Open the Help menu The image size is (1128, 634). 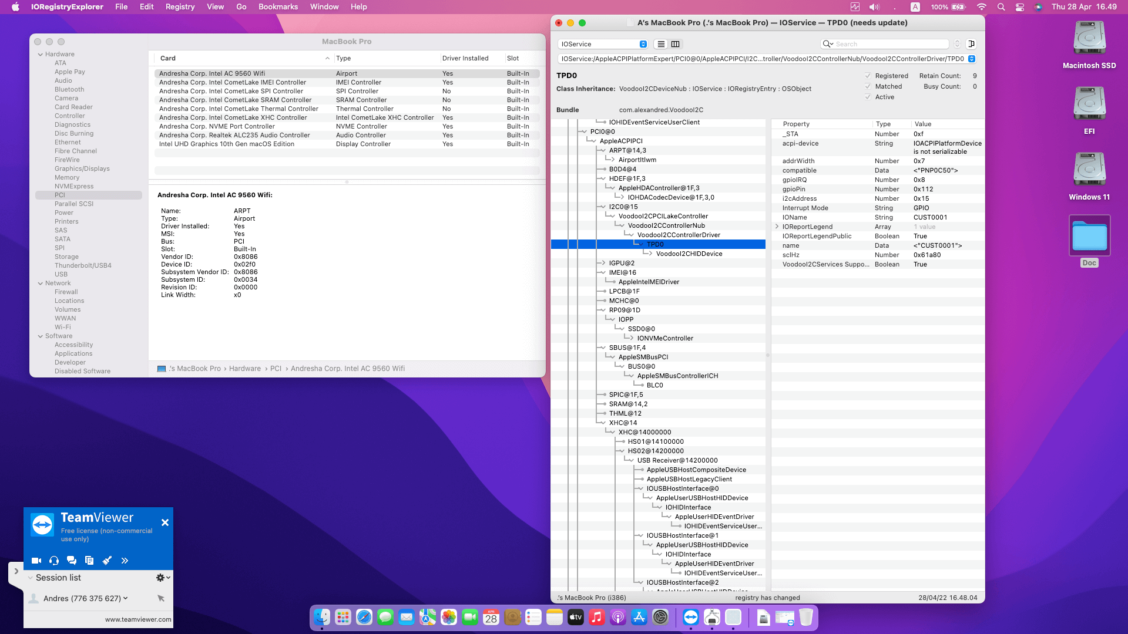(358, 7)
